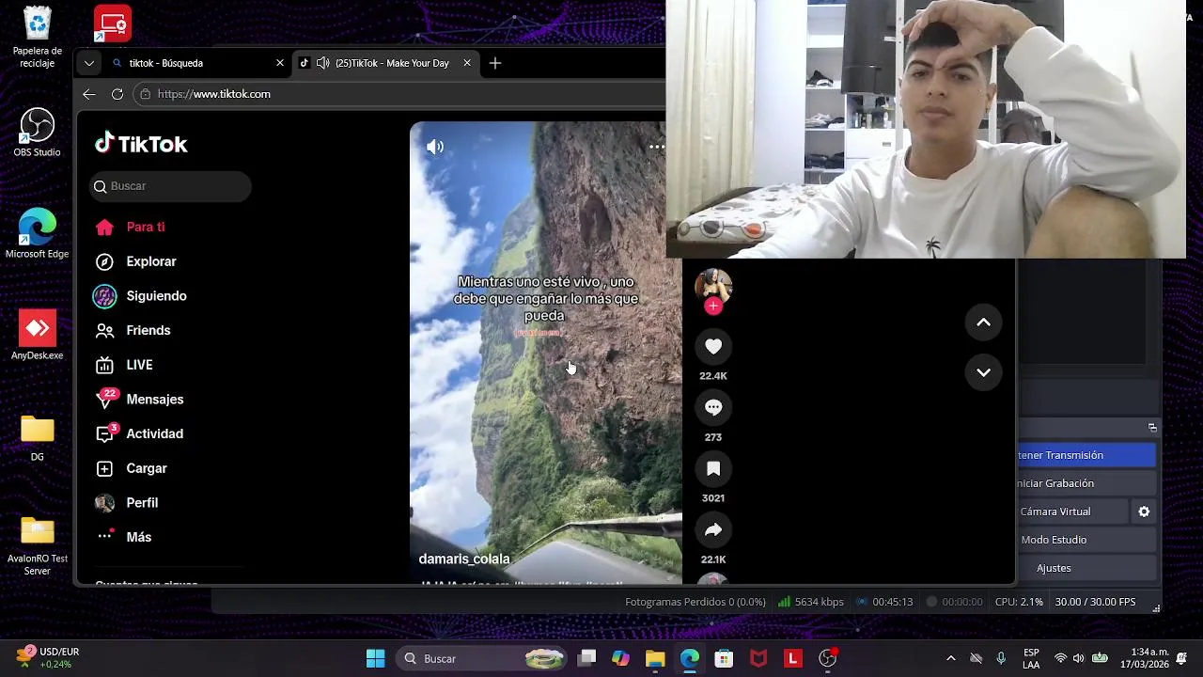The width and height of the screenshot is (1203, 677).
Task: Open a new browser tab
Action: click(495, 63)
